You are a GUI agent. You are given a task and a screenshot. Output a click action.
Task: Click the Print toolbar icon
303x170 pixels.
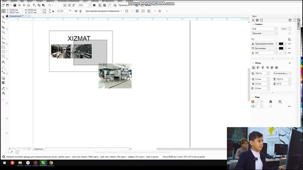[x=28, y=5]
